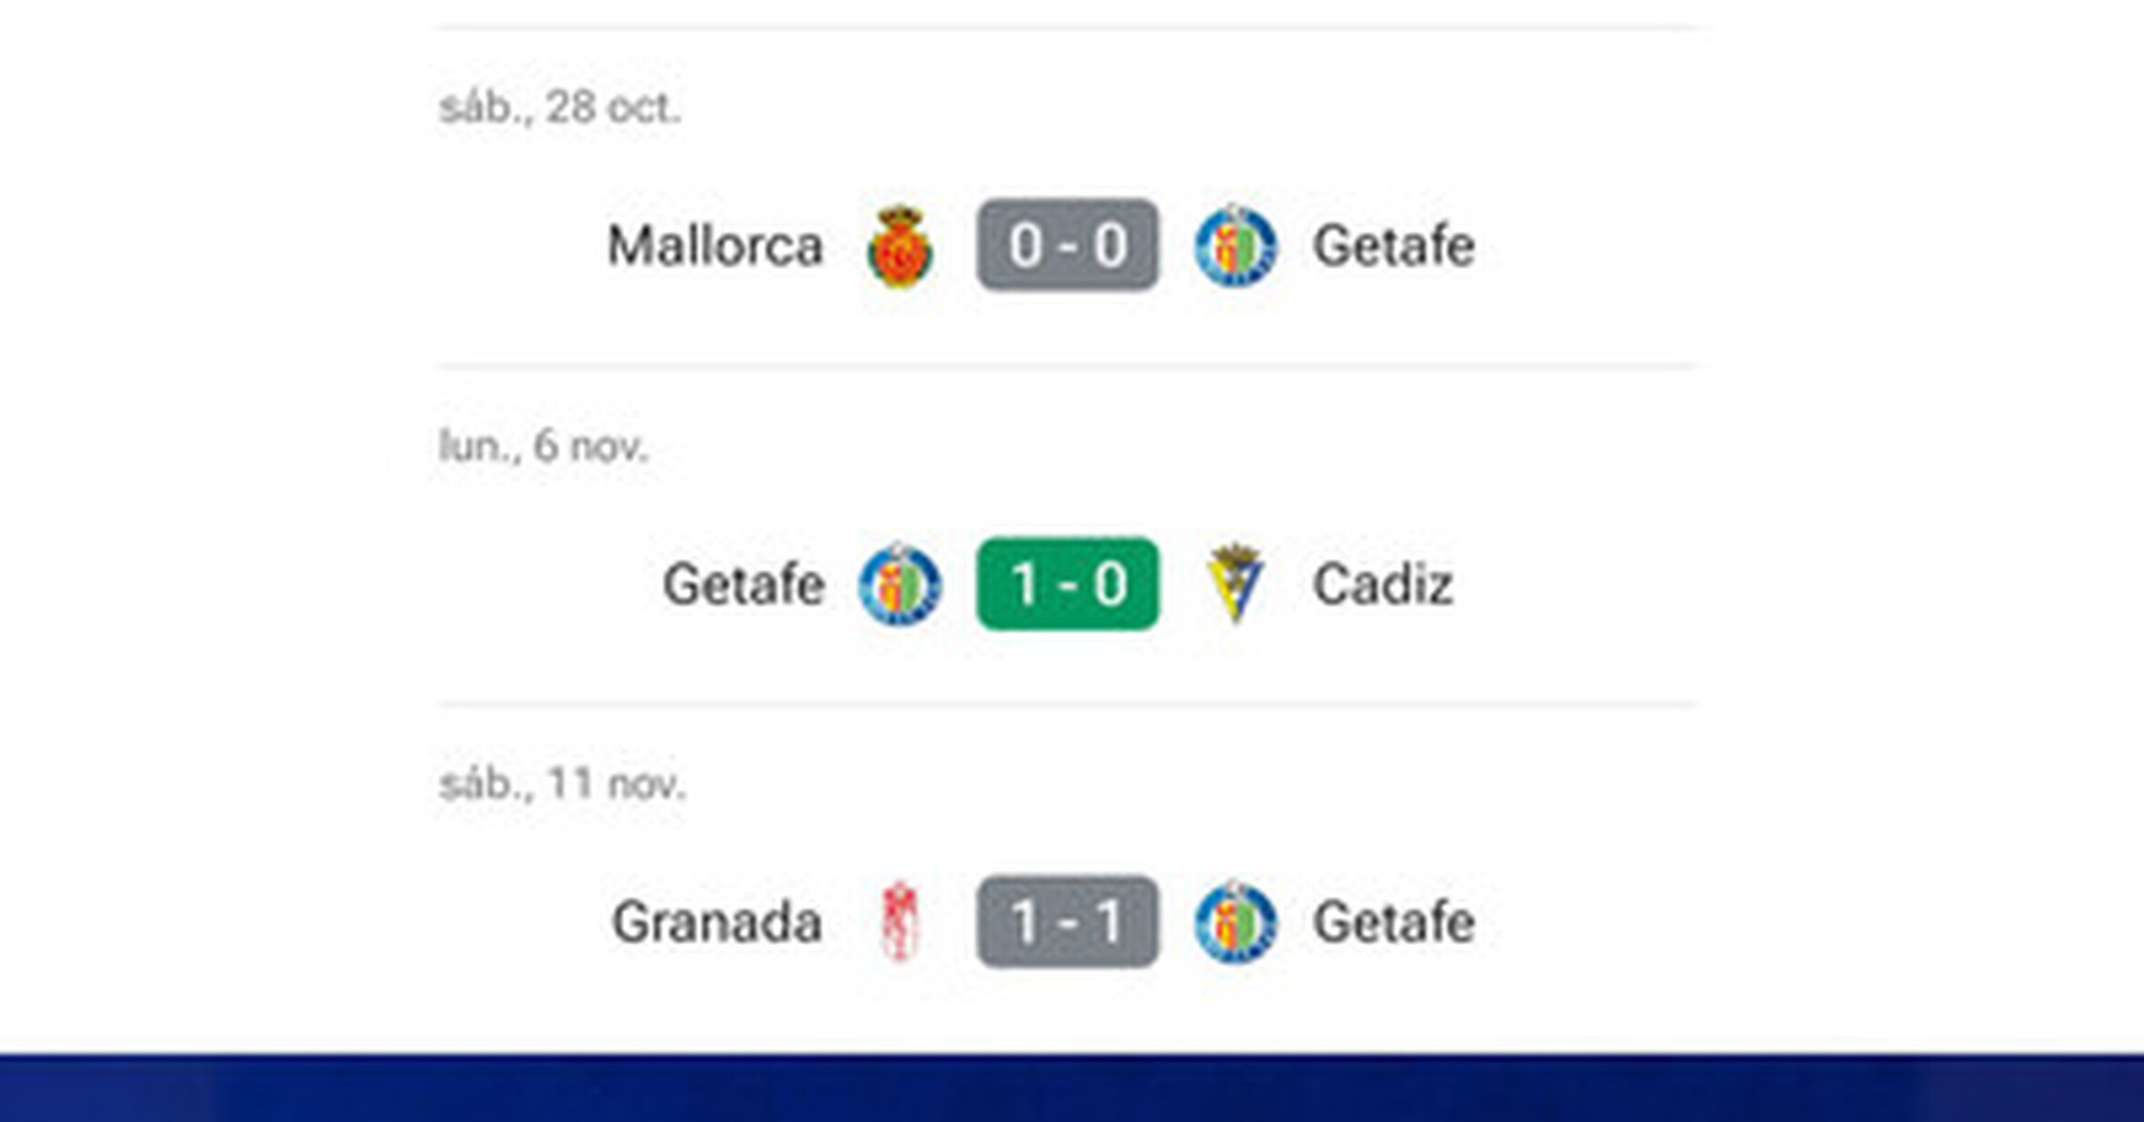Select the Granada team name
Image resolution: width=2144 pixels, height=1122 pixels.
(x=717, y=922)
